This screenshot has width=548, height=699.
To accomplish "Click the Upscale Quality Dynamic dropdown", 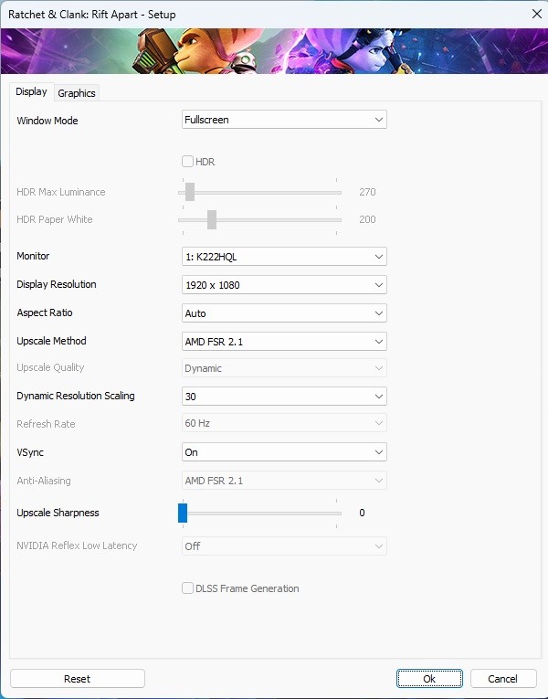I will [x=284, y=368].
